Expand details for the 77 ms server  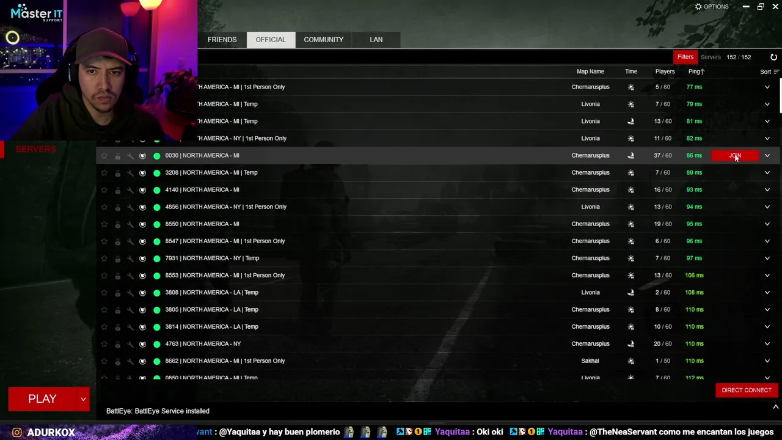point(767,87)
